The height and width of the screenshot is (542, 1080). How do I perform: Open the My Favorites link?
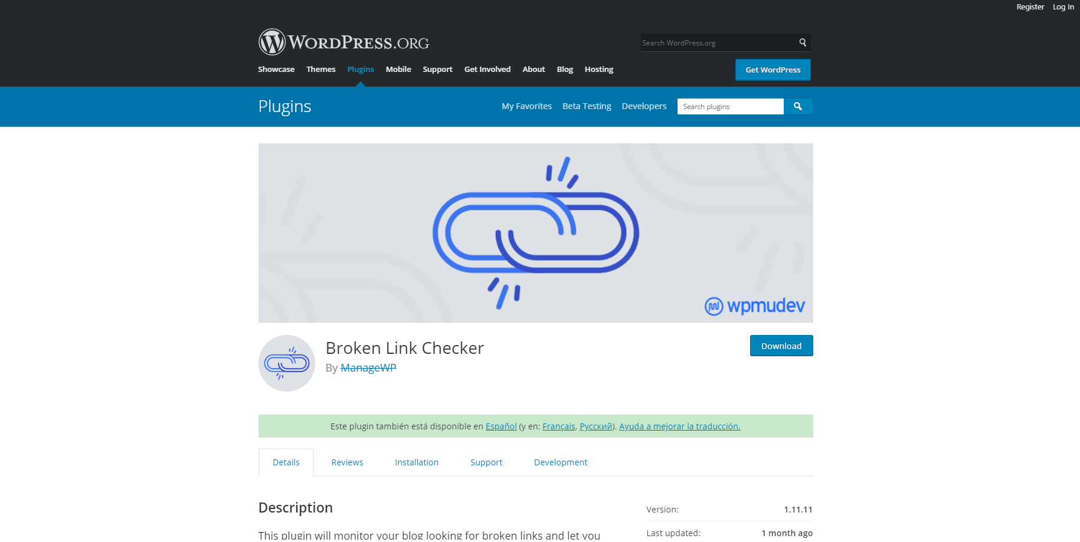coord(526,106)
